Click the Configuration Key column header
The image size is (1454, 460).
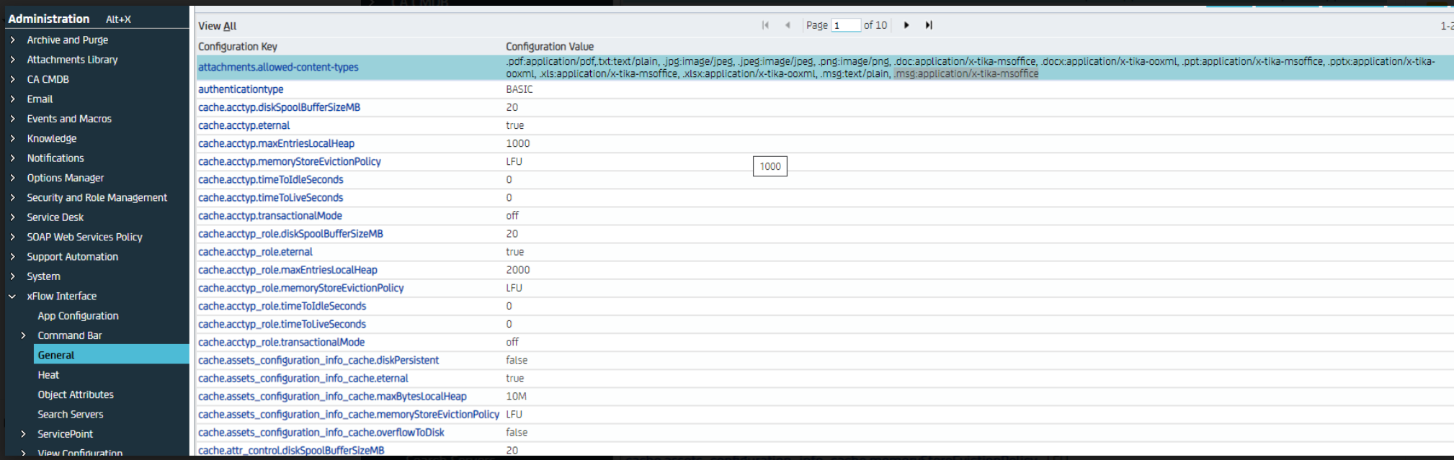(x=238, y=47)
